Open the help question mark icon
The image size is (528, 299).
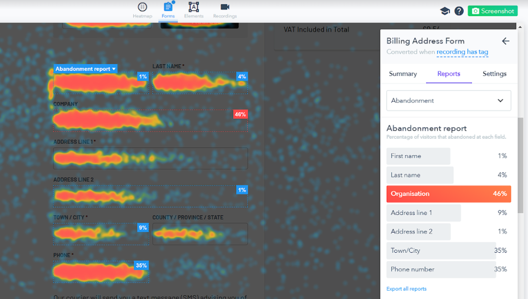(459, 11)
